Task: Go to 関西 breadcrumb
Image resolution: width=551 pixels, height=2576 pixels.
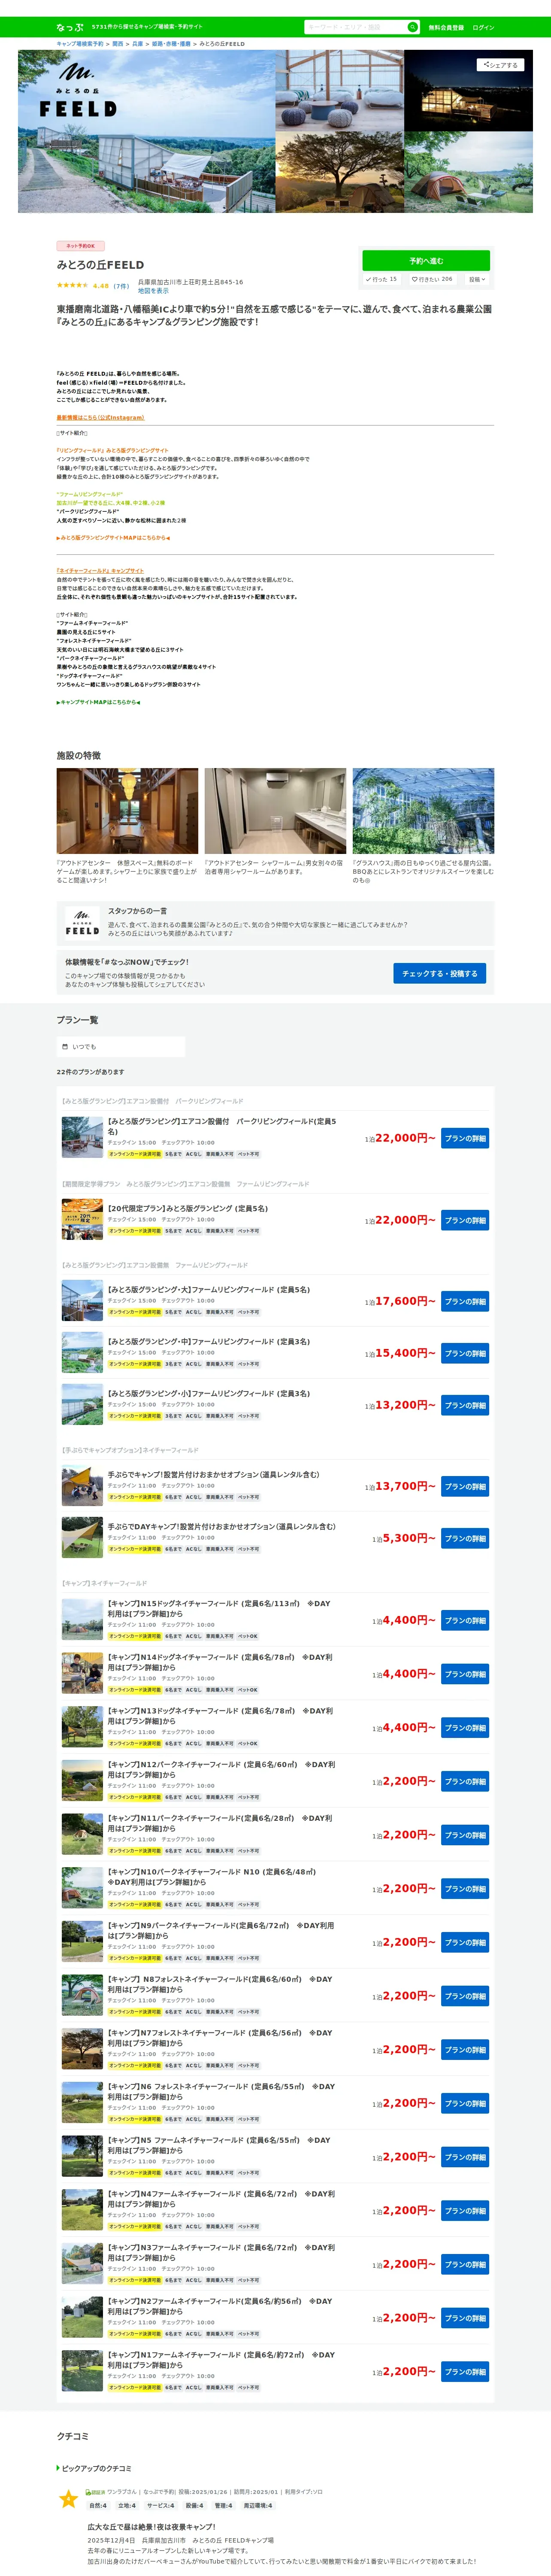Action: 118,44
